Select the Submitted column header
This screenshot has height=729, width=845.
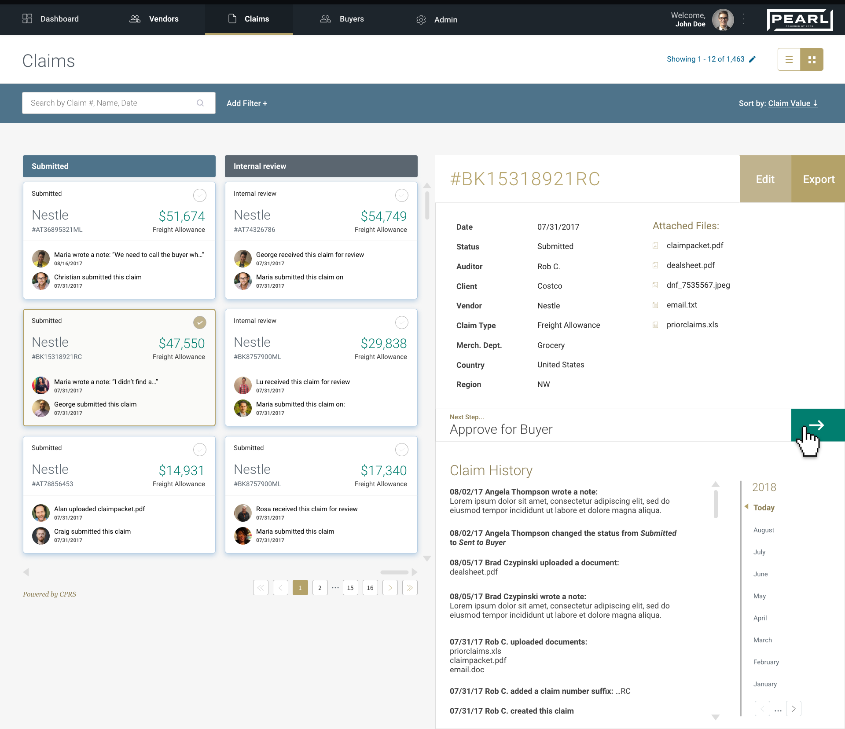(119, 166)
